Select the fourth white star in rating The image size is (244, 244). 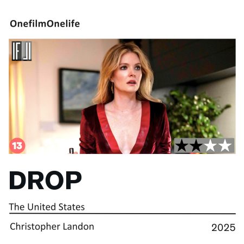click(x=225, y=145)
